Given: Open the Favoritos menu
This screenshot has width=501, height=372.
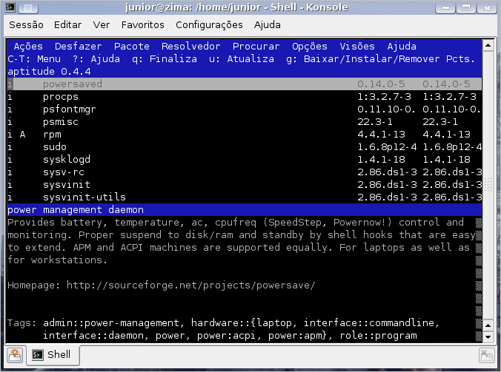Looking at the screenshot, I should tap(143, 25).
